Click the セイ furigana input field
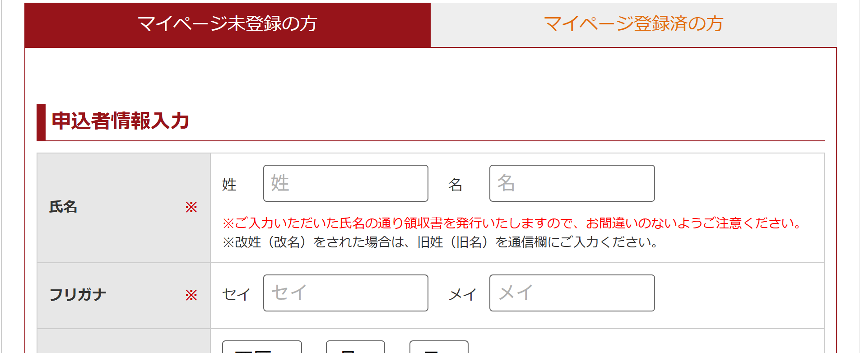The height and width of the screenshot is (353, 860). tap(346, 293)
